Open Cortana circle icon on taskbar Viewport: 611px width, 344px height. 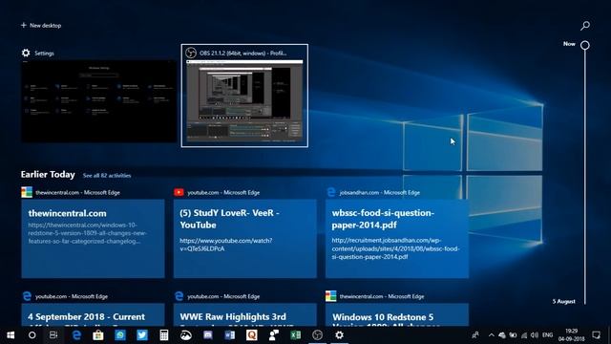pos(32,335)
